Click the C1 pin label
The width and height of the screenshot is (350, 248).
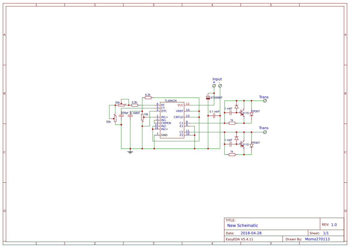pos(181,123)
